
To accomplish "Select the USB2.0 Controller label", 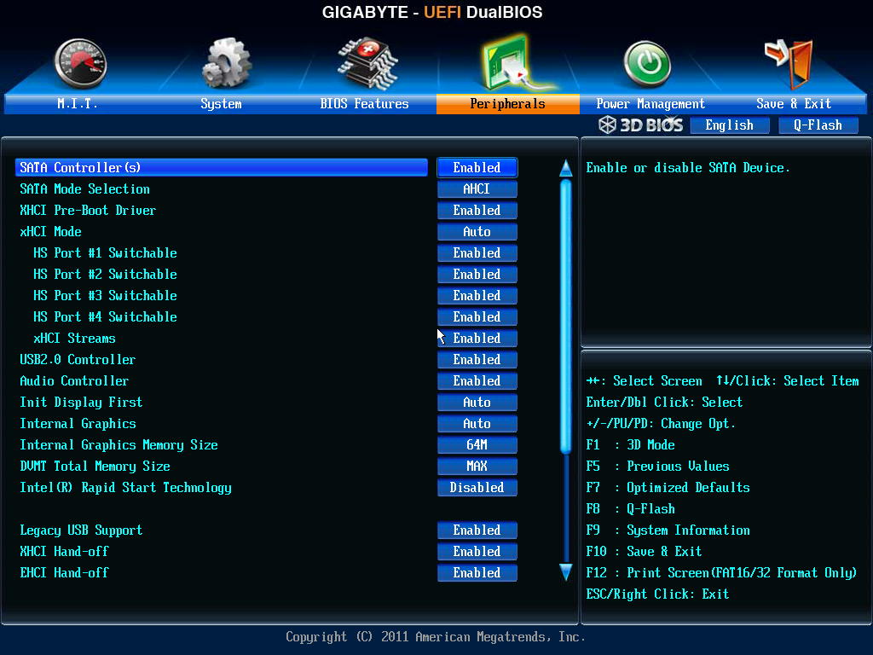I will [78, 360].
